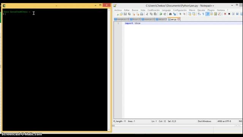Image resolution: width=243 pixels, height=137 pixels.
Task: Click line number 1 in the margin
Action: coord(118,23)
